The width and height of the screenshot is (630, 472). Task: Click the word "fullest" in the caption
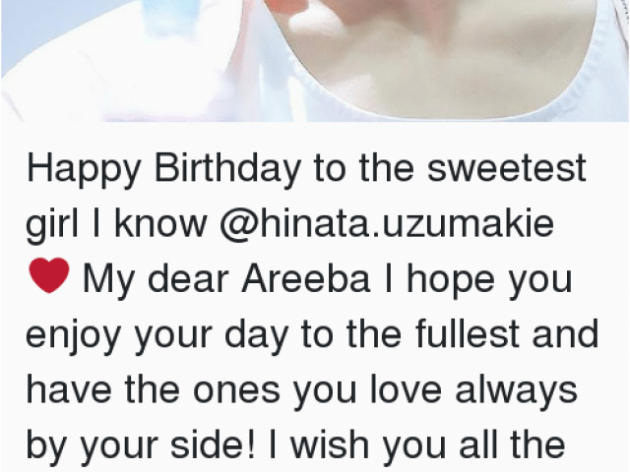pos(468,333)
